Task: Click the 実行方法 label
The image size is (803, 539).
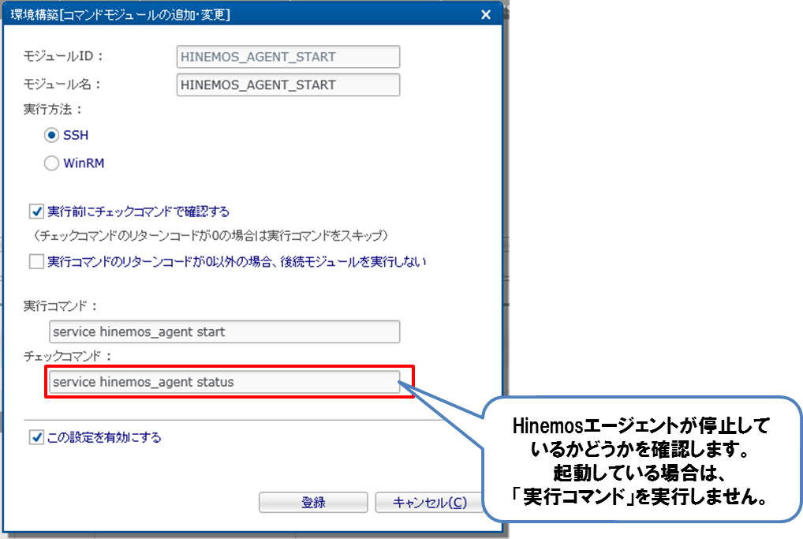Action: (x=52, y=109)
